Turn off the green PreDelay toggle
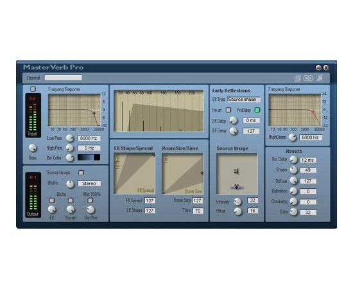Screen dimensions: 353x289 [257, 110]
